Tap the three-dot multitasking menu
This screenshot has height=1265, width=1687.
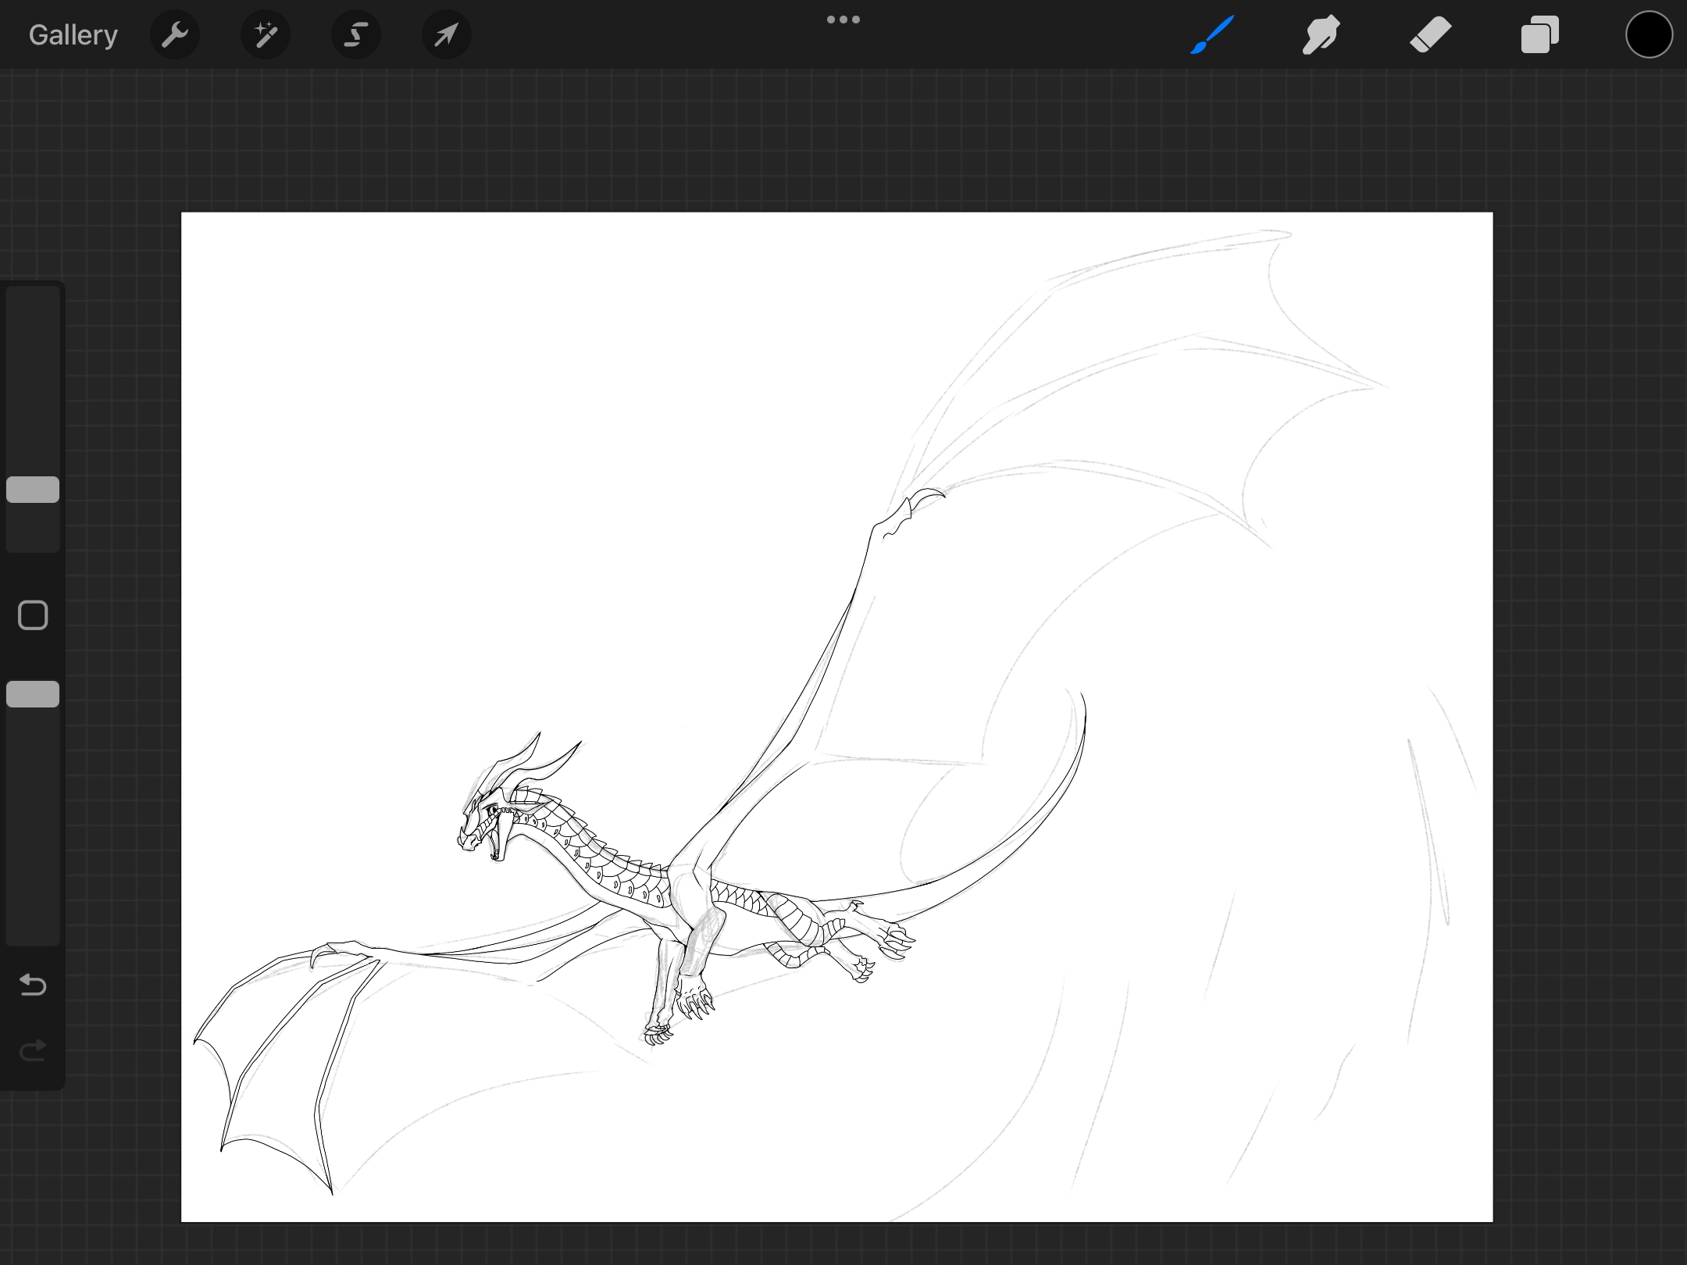point(843,20)
